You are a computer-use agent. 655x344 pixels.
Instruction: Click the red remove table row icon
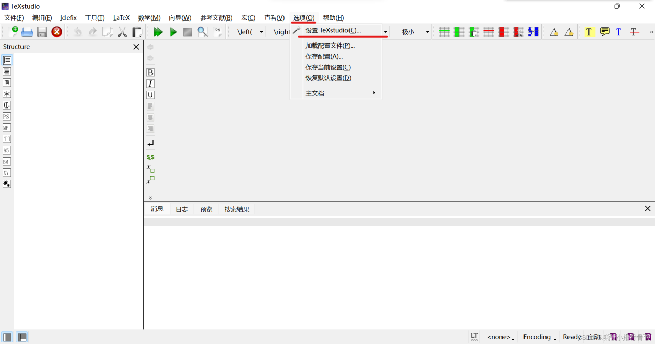[489, 32]
